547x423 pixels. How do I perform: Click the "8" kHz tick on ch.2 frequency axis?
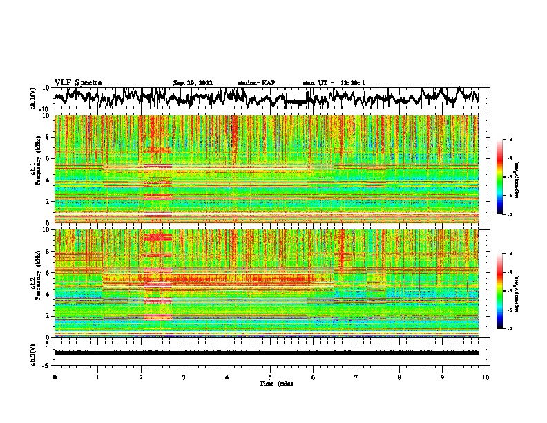coord(48,252)
